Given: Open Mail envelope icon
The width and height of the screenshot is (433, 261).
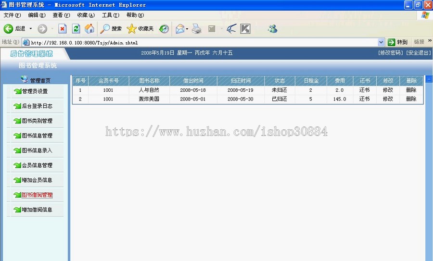Looking at the screenshot, I should coord(180,29).
